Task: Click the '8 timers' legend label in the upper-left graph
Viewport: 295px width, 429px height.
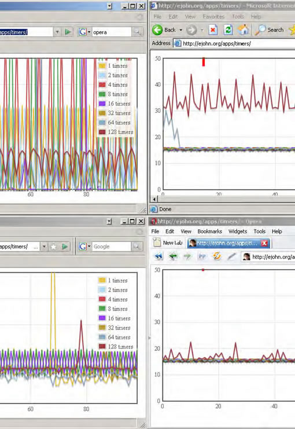Action: tap(118, 94)
